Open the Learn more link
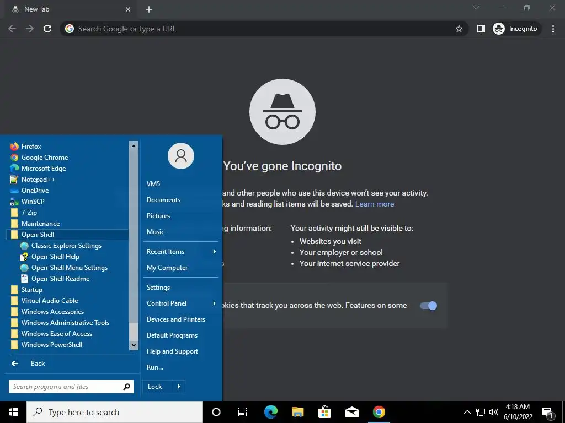This screenshot has height=423, width=565. point(375,204)
